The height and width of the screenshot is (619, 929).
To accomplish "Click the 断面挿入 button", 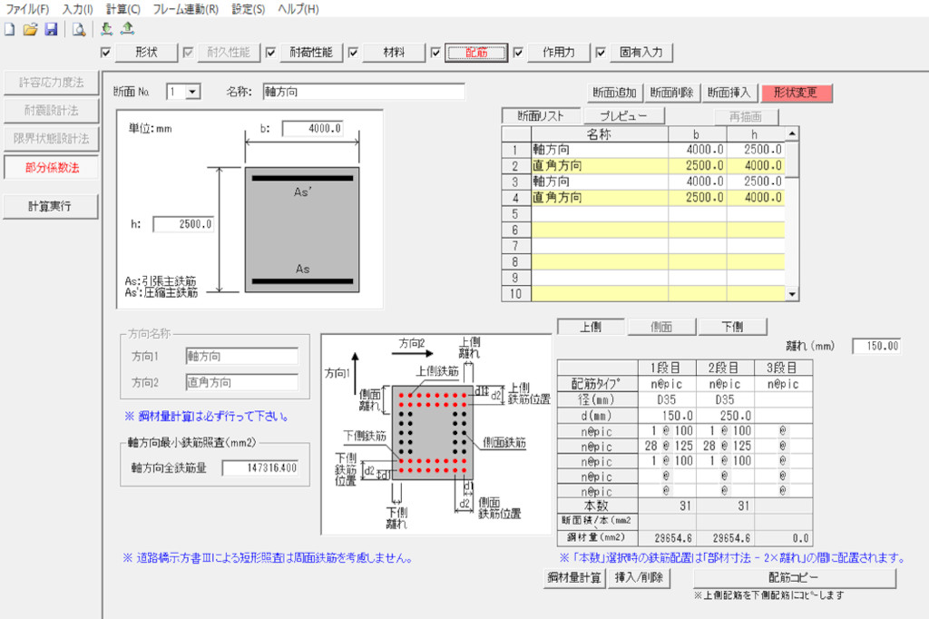I will (x=729, y=93).
